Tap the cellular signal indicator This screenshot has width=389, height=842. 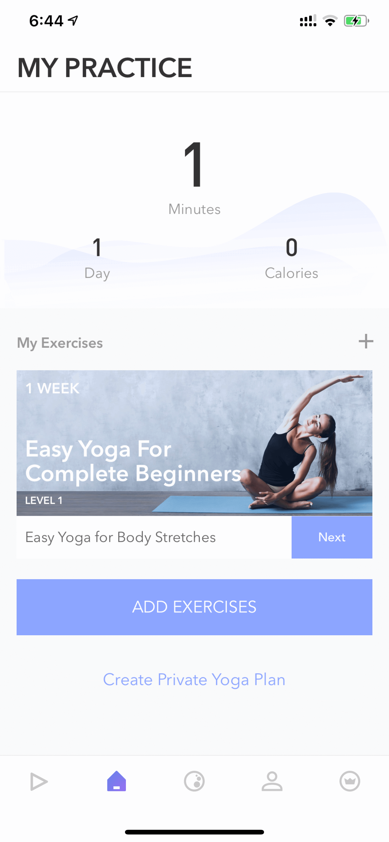click(308, 21)
